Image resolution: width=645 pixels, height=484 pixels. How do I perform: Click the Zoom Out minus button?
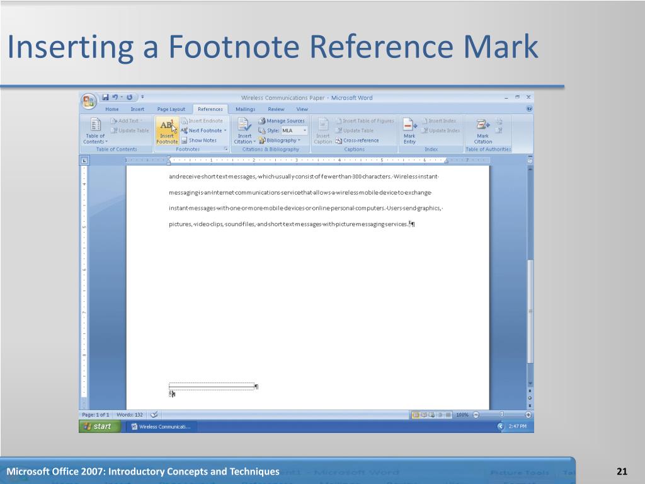tap(476, 415)
